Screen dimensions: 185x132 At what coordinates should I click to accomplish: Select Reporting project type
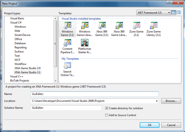click(x=21, y=47)
